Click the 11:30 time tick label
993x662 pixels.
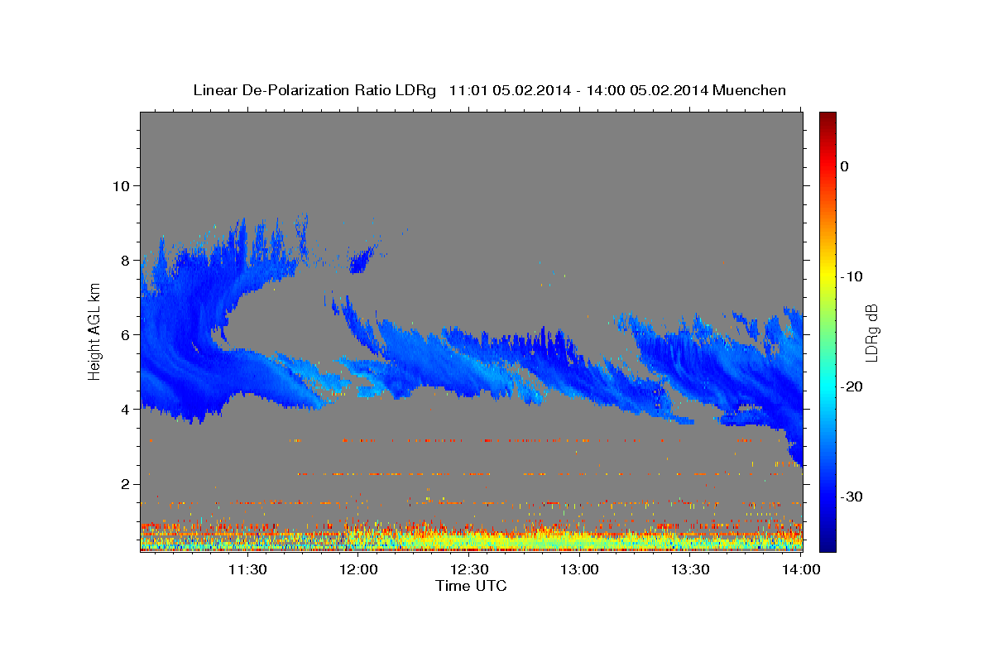pos(247,569)
